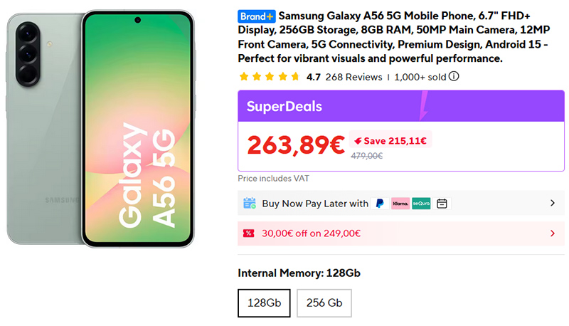Click the Save 215,11€ discount tag
Screen dimensions: 569x326
click(x=390, y=140)
